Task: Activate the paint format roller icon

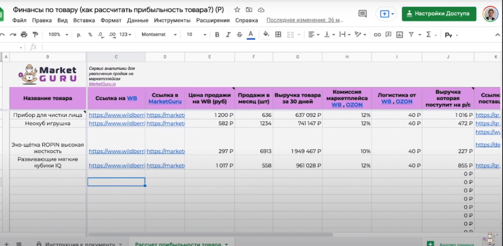Action: [x=35, y=35]
